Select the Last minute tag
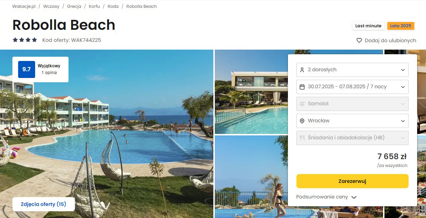426x218 pixels. point(368,26)
